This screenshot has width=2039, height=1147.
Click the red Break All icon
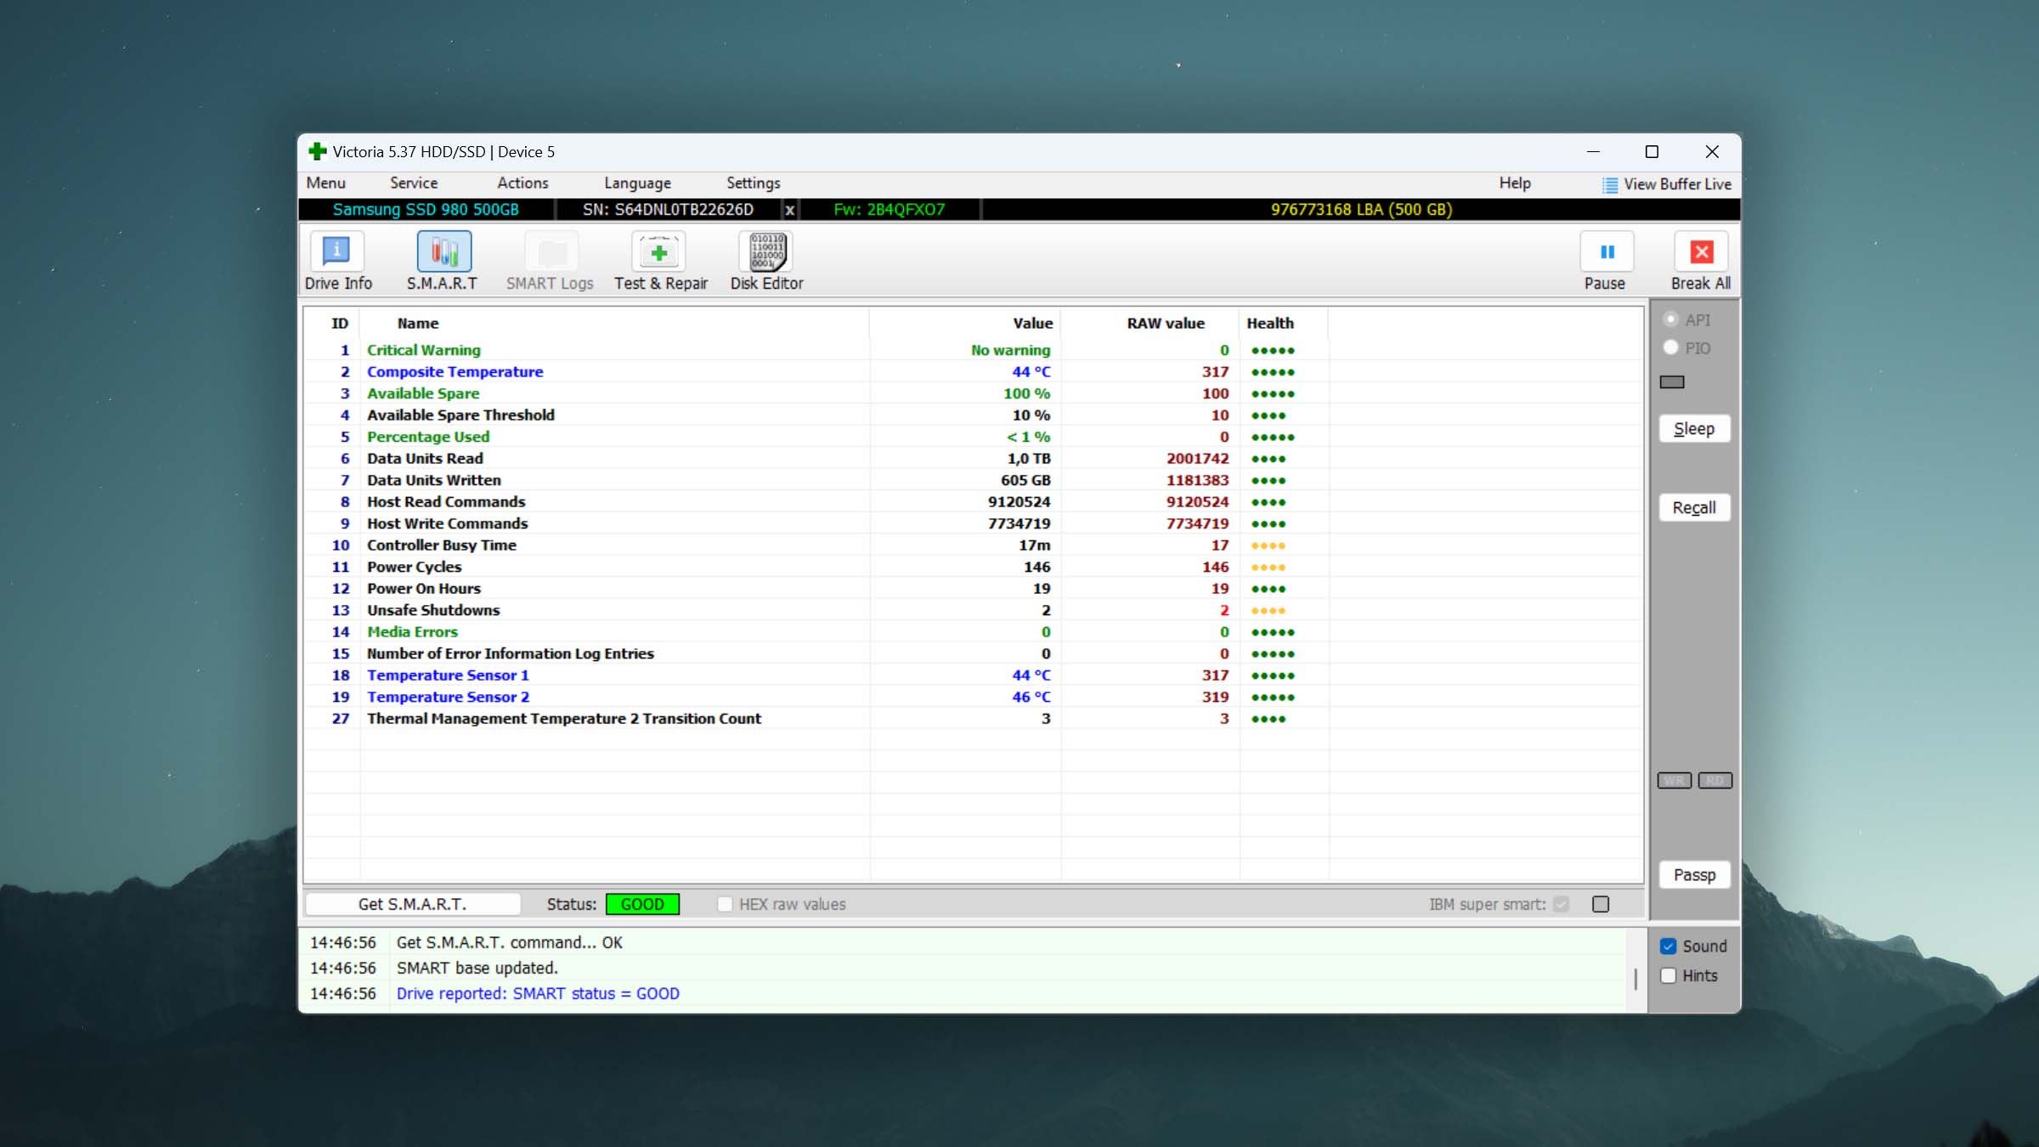1701,252
